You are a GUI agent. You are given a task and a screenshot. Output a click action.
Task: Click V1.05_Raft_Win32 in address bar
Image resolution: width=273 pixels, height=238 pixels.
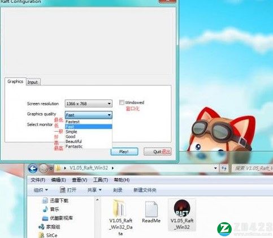point(89,168)
